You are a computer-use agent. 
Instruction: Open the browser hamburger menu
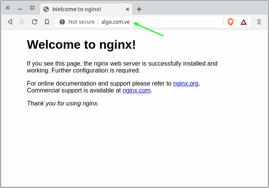pos(259,22)
